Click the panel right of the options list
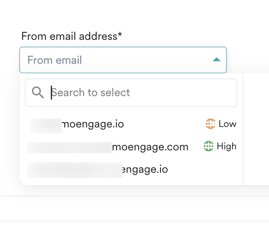 click(x=256, y=129)
